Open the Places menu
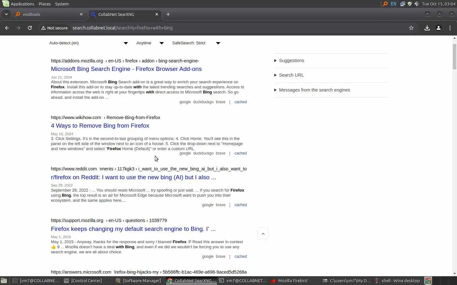457x285 pixels. 44,4
